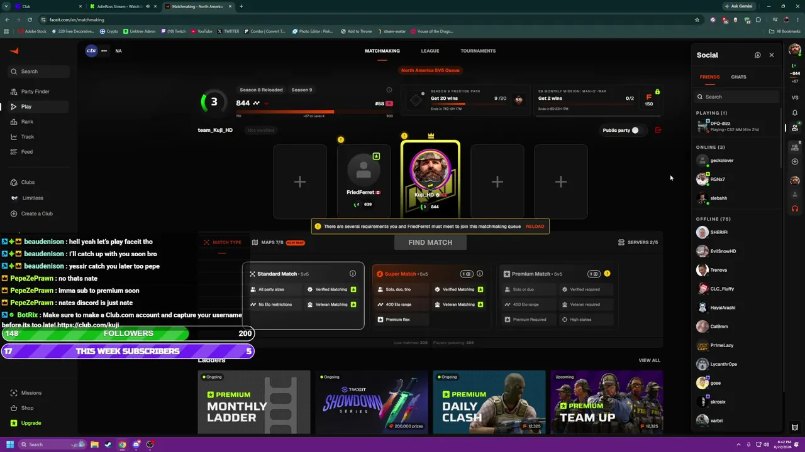
Task: Click the Elo progress bar to Level 4
Action: pyautogui.click(x=314, y=112)
